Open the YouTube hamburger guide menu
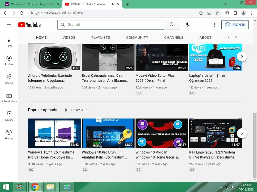This screenshot has height=192, width=257. pyautogui.click(x=9, y=25)
